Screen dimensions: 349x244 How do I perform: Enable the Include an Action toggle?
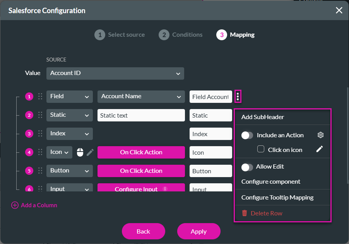click(247, 135)
